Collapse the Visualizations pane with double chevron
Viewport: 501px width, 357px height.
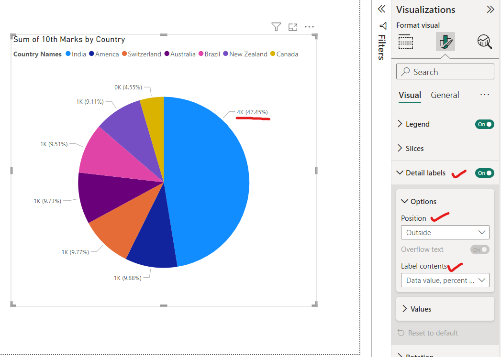490,9
